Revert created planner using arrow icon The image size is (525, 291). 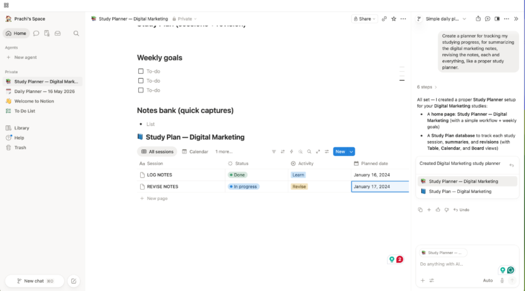(511, 165)
